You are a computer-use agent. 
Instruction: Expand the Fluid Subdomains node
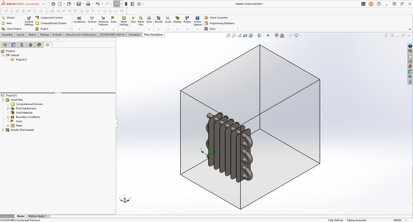8,108
